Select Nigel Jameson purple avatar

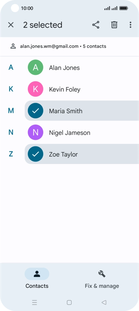point(35,132)
